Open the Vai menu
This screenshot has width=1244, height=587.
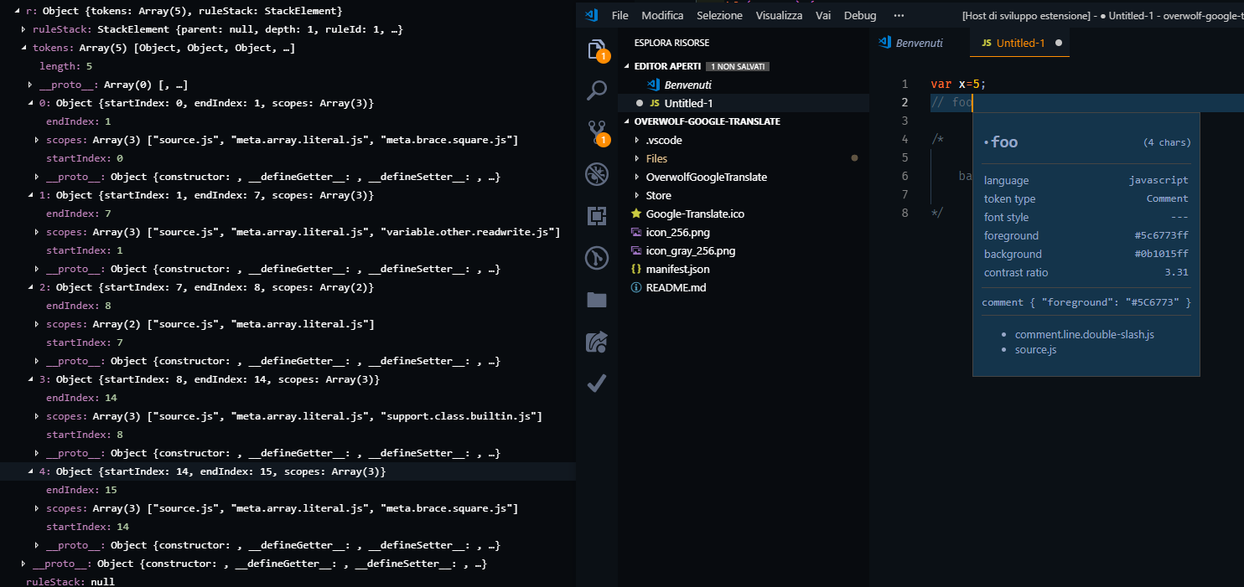(x=823, y=15)
